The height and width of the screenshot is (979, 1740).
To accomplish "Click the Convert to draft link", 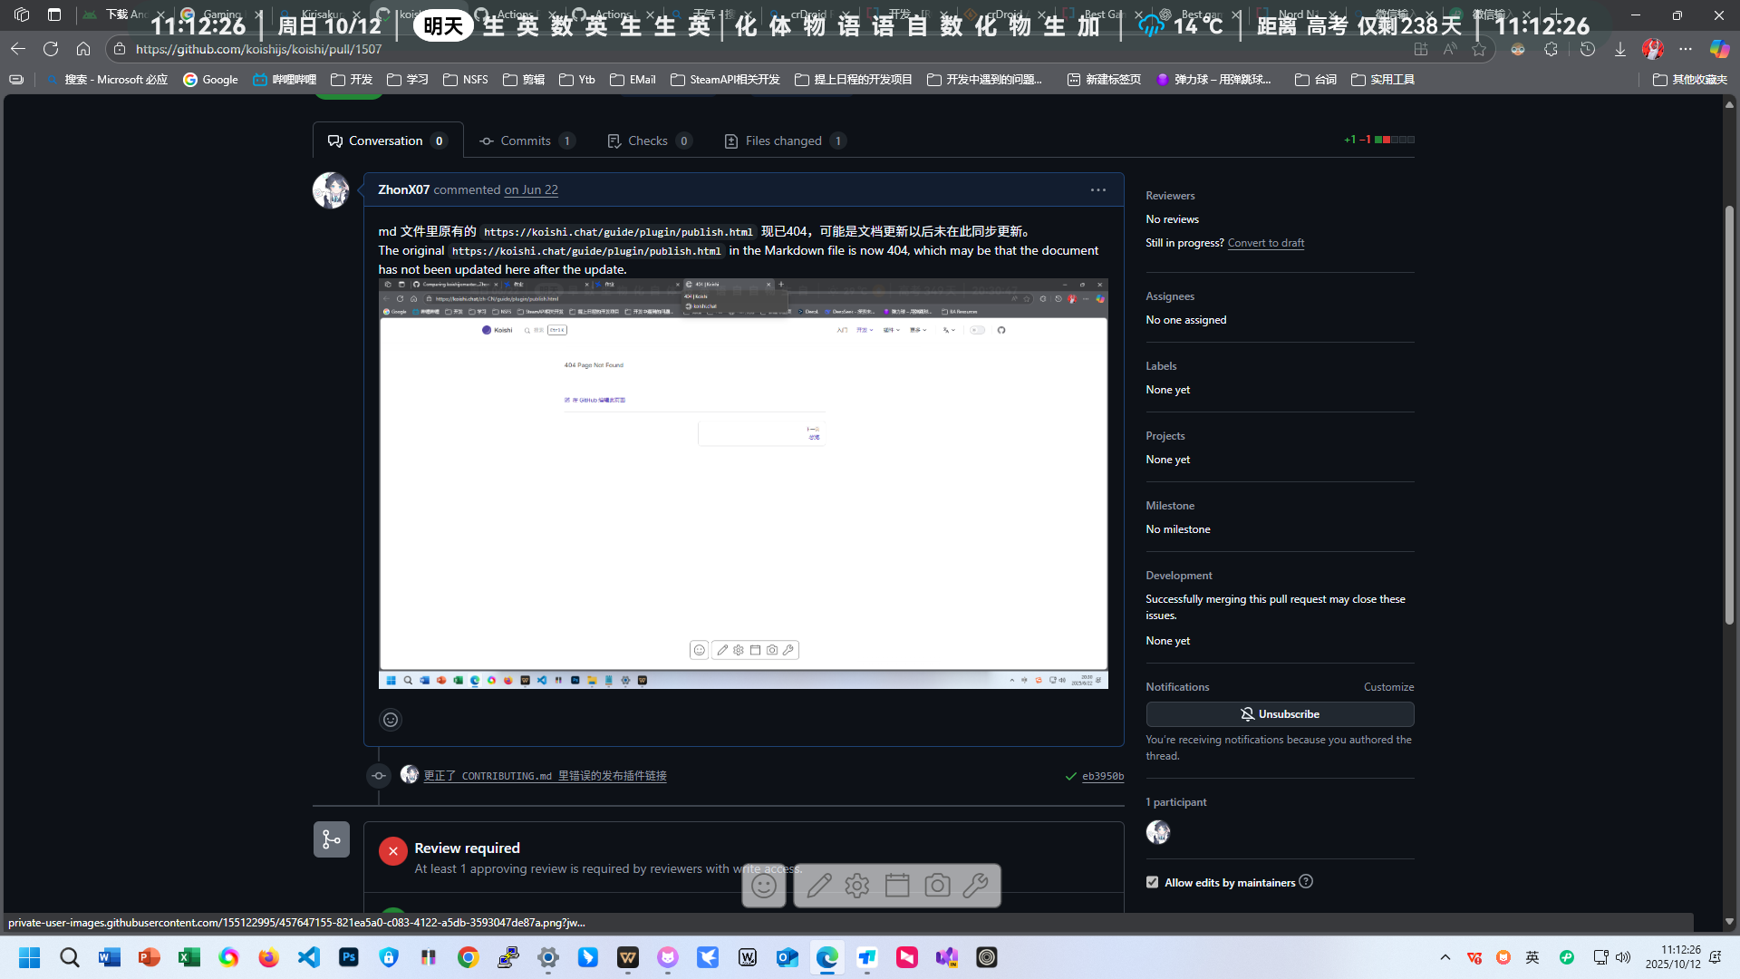I will [1265, 243].
